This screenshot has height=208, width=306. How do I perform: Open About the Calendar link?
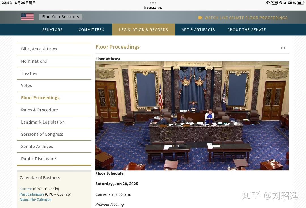35,199
